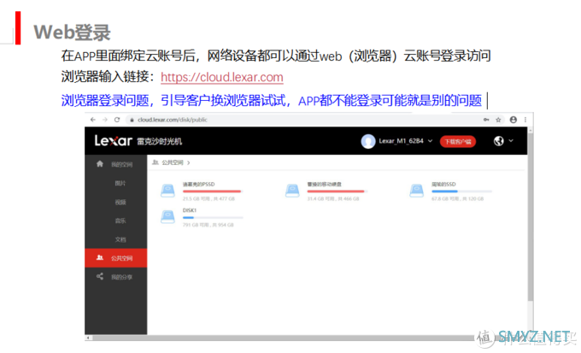Click the red 下载客户端 button

coord(458,142)
